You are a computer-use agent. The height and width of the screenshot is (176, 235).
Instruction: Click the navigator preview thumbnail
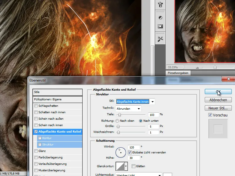(205, 31)
